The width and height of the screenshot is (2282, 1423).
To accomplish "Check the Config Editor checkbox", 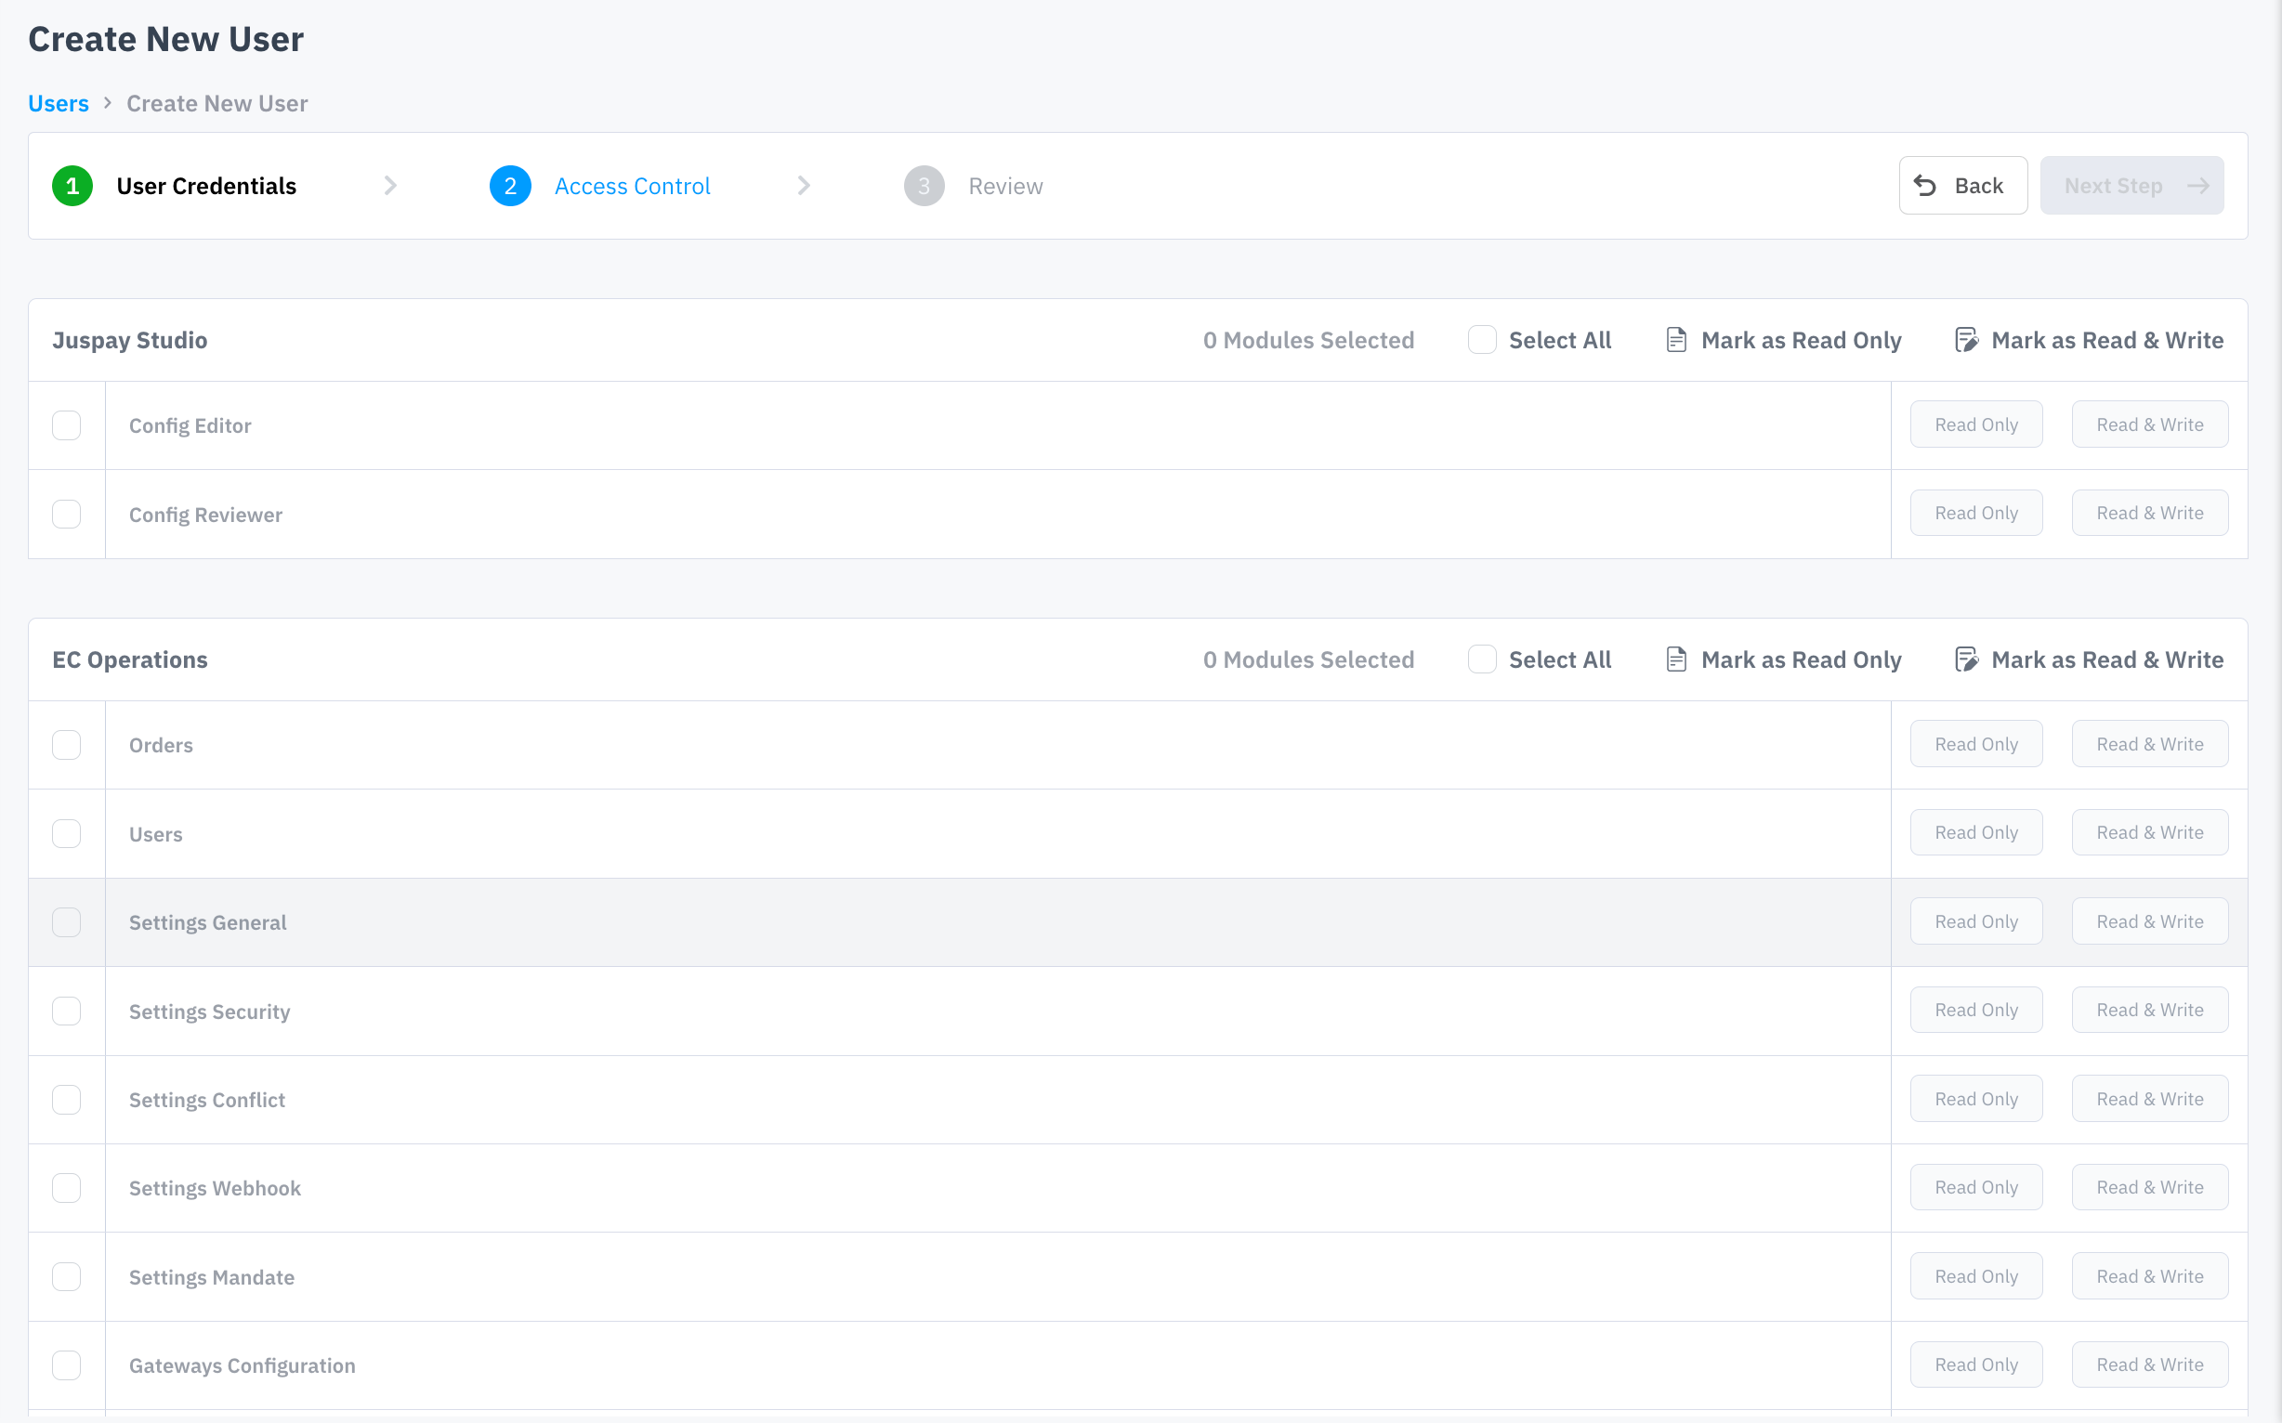I will click(x=66, y=425).
